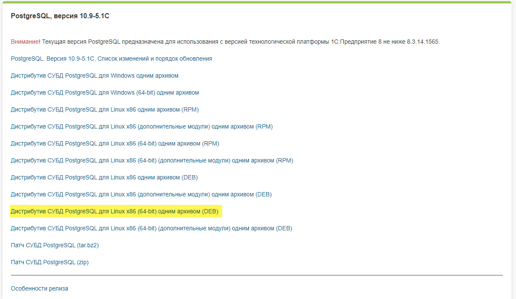This screenshot has height=299, width=516.
Task: Download PostgreSQL for Windows (64-bit) archive
Action: pyautogui.click(x=105, y=92)
